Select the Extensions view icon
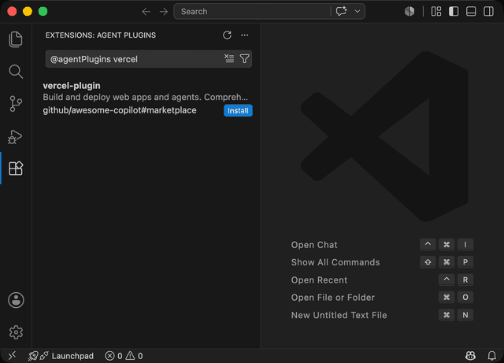The height and width of the screenshot is (363, 504). point(16,169)
